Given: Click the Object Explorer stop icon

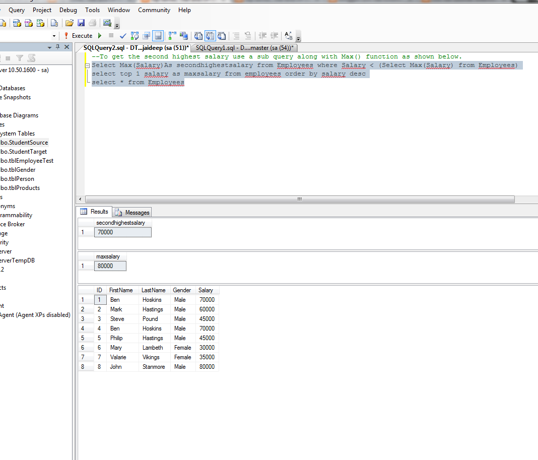Looking at the screenshot, I should [8, 58].
